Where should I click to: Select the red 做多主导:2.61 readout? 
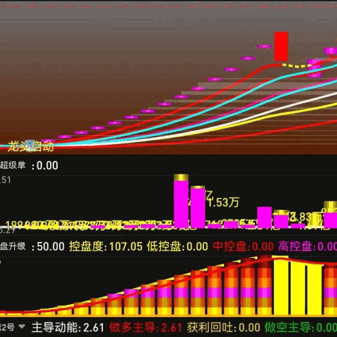(x=145, y=327)
